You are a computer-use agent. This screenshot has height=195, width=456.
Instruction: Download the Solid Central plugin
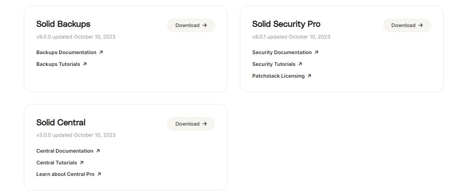(x=191, y=124)
